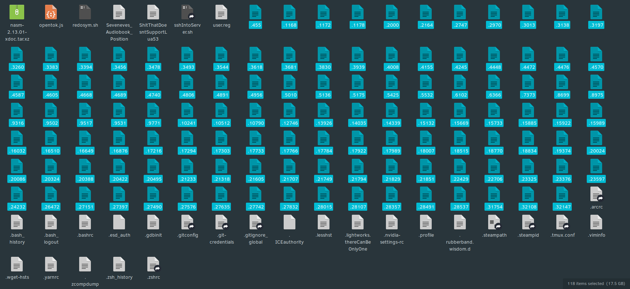Viewport: 630px width, 289px height.
Task: Click the '.16032' file label
Action: pyautogui.click(x=17, y=151)
